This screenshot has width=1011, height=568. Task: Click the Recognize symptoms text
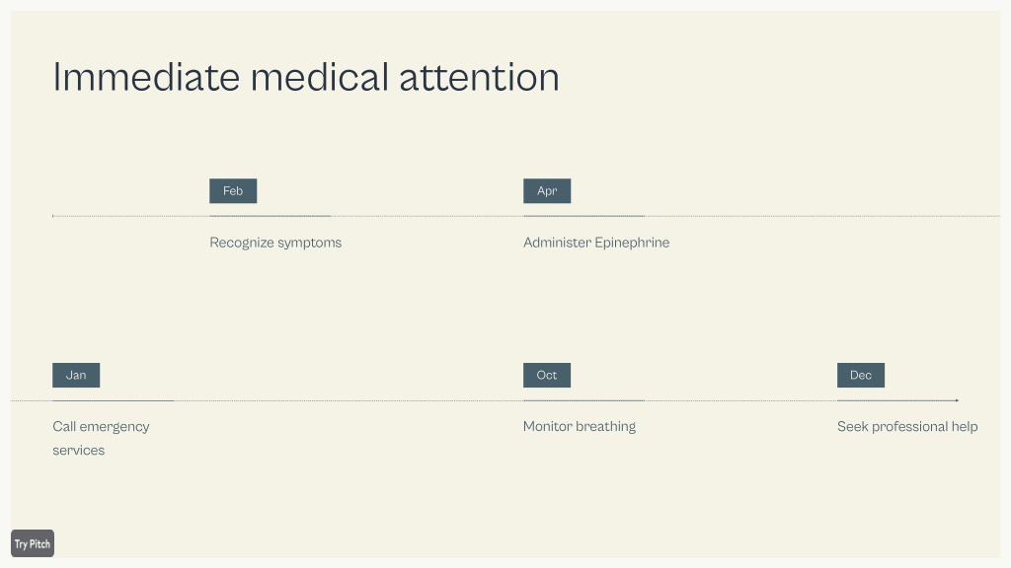(275, 243)
